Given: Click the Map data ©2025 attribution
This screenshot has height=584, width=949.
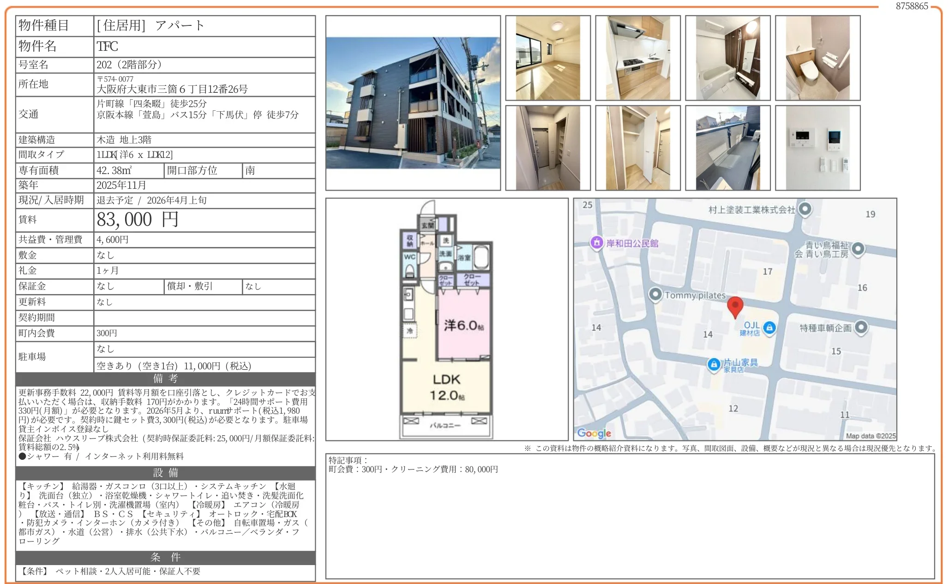Looking at the screenshot, I should pos(870,436).
